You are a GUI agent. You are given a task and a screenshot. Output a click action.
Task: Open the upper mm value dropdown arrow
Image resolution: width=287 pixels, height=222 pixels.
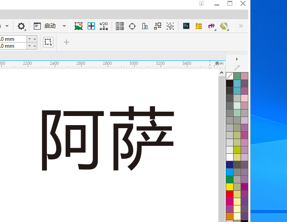point(30,39)
